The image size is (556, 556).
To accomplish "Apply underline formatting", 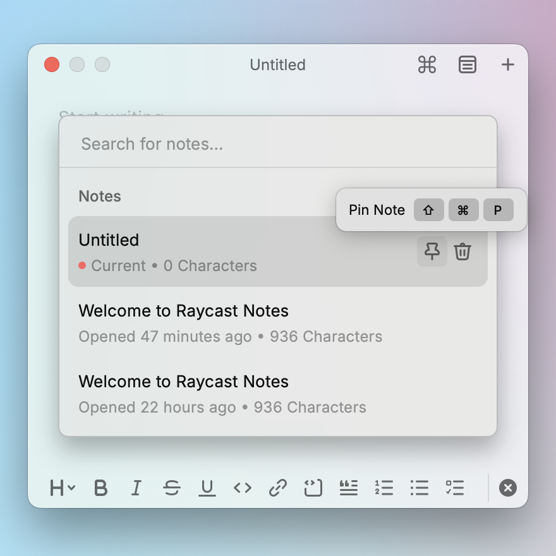I will (207, 488).
